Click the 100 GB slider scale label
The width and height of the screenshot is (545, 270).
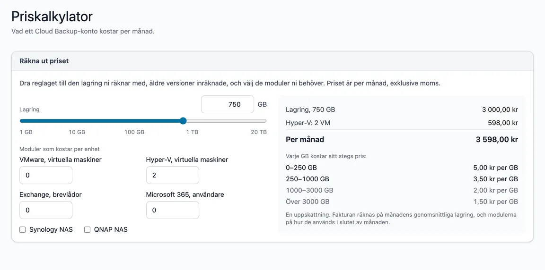pos(134,132)
